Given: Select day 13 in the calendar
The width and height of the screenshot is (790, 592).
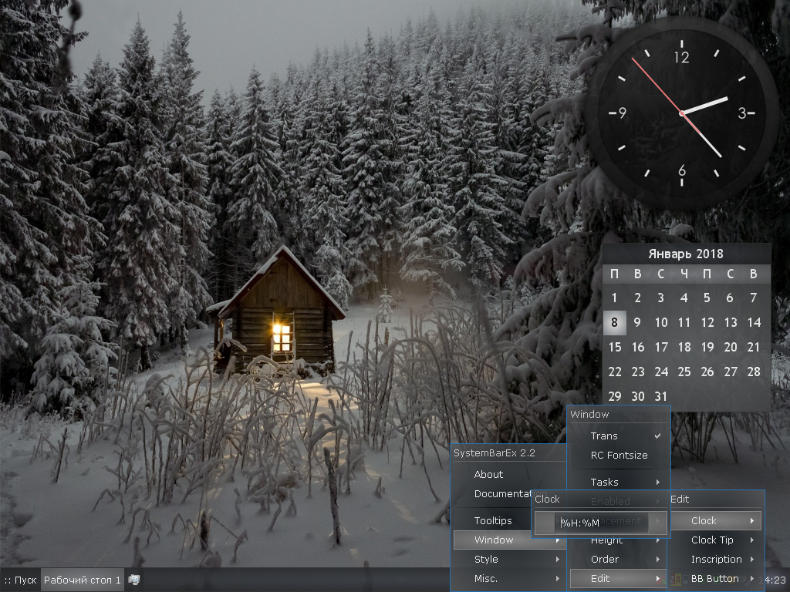Looking at the screenshot, I should tap(731, 322).
